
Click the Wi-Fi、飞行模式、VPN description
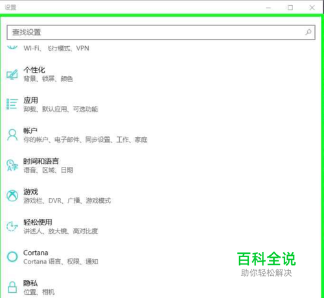click(x=56, y=48)
